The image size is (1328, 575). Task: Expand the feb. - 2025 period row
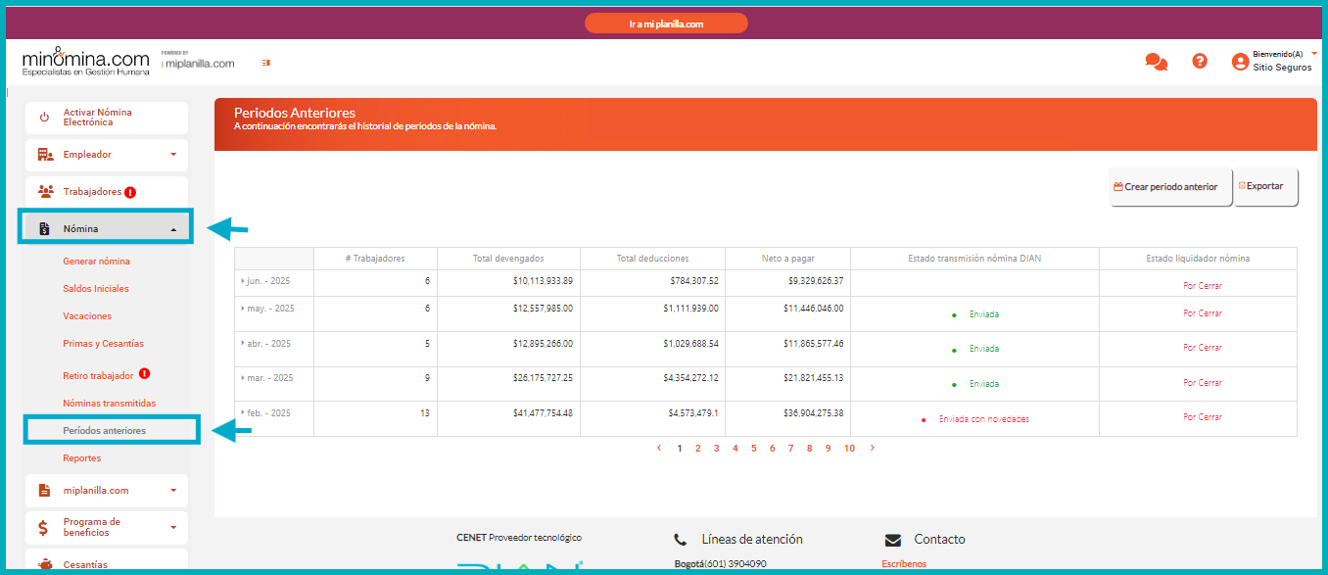point(243,413)
